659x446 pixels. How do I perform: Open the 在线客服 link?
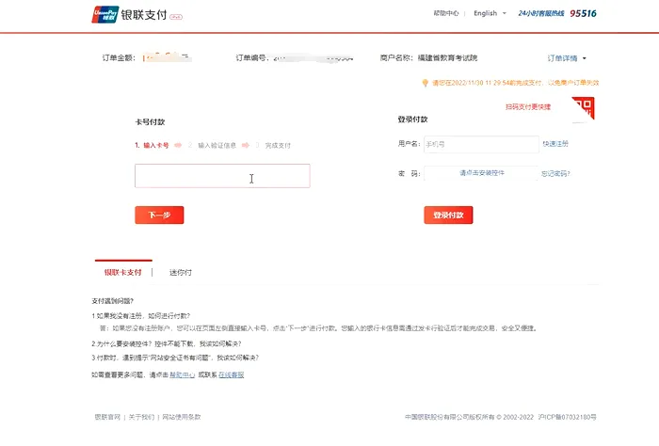pyautogui.click(x=232, y=374)
